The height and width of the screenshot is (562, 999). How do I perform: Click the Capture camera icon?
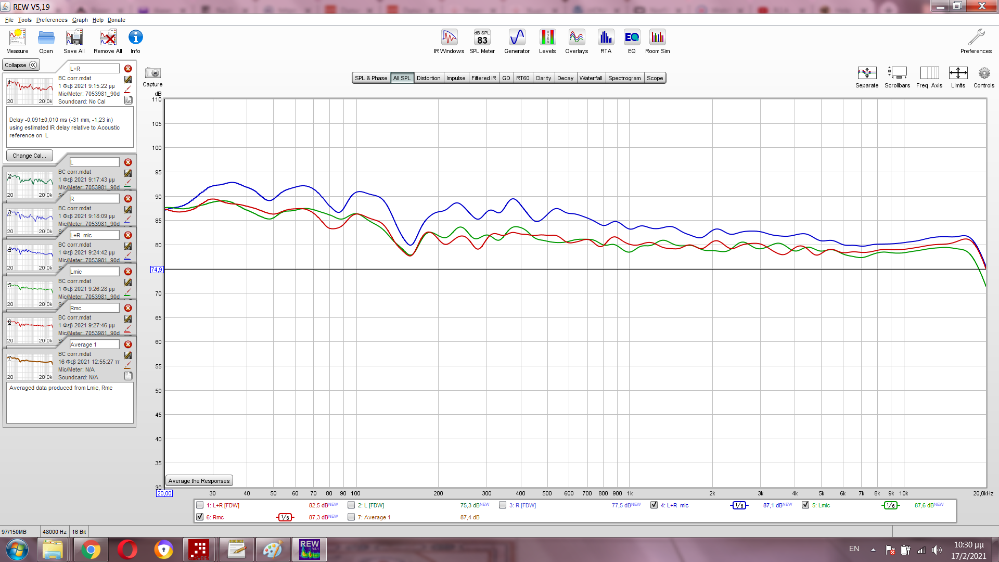point(152,73)
